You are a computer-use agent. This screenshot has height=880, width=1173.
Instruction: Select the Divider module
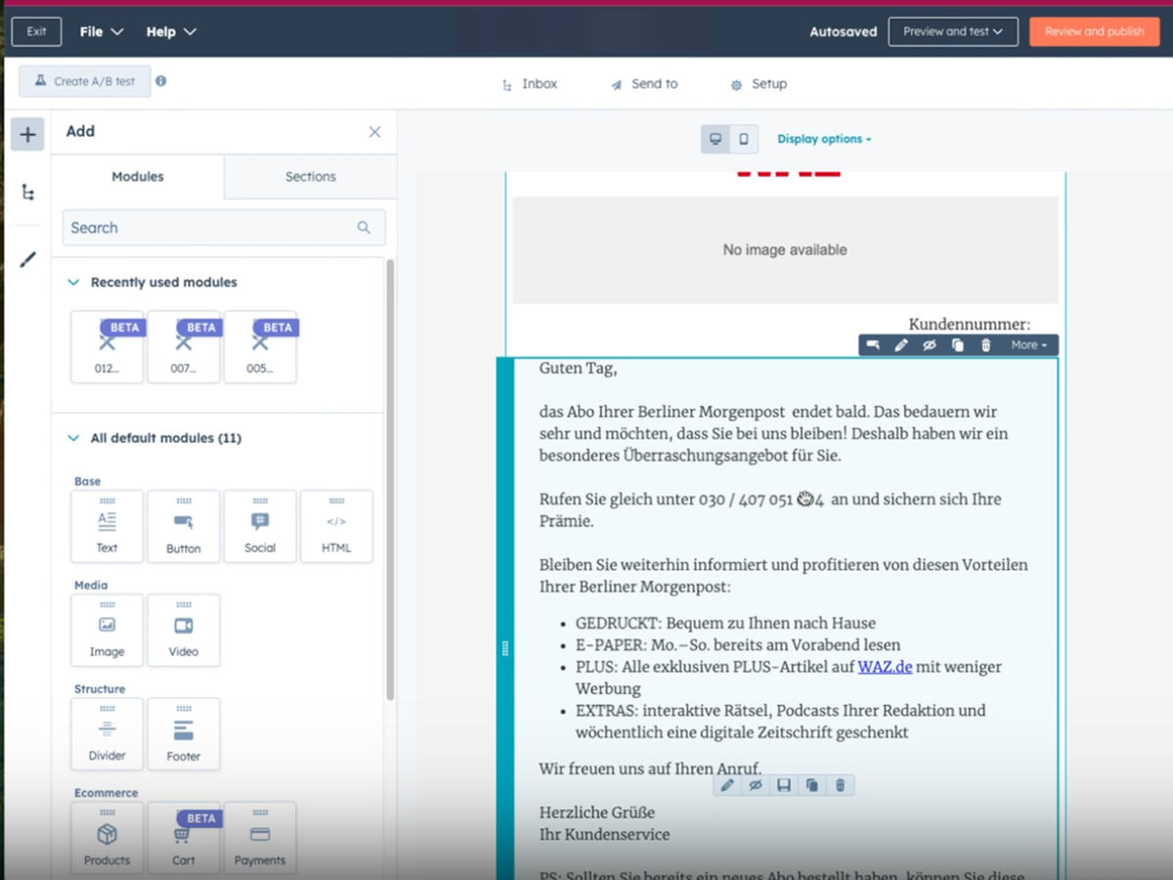click(x=108, y=734)
